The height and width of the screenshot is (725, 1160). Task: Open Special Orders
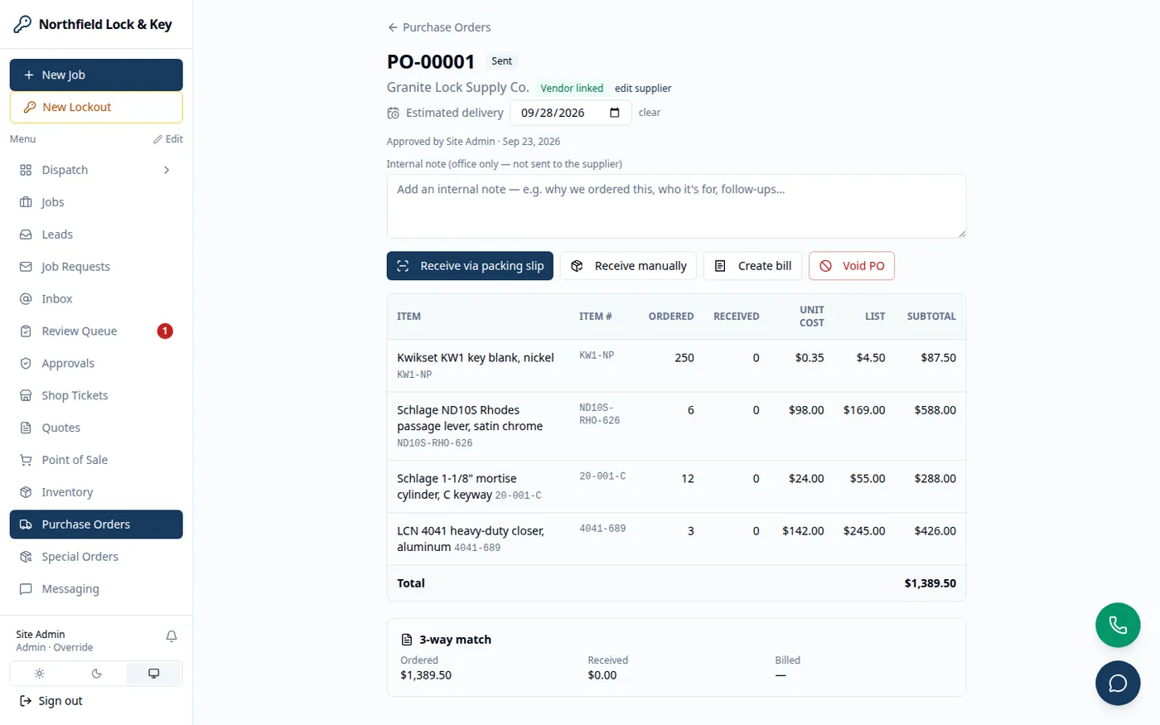point(96,557)
